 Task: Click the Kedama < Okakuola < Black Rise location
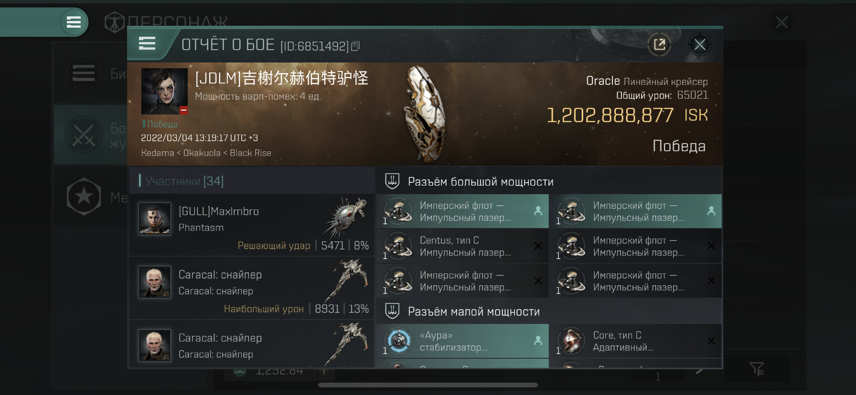[x=206, y=153]
